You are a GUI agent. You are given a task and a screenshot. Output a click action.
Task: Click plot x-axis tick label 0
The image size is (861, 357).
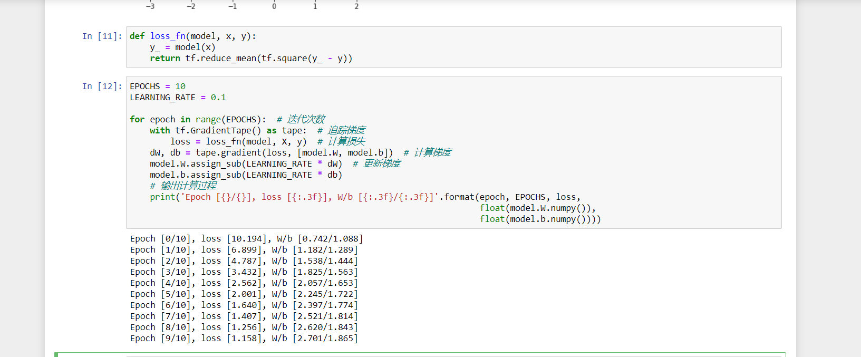274,6
